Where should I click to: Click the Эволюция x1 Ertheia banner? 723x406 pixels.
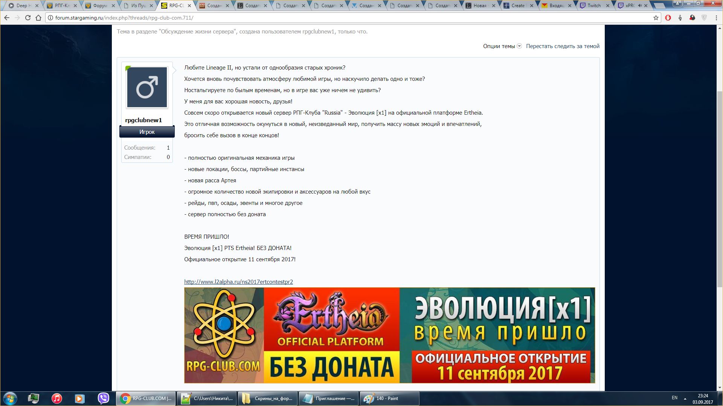pyautogui.click(x=389, y=335)
